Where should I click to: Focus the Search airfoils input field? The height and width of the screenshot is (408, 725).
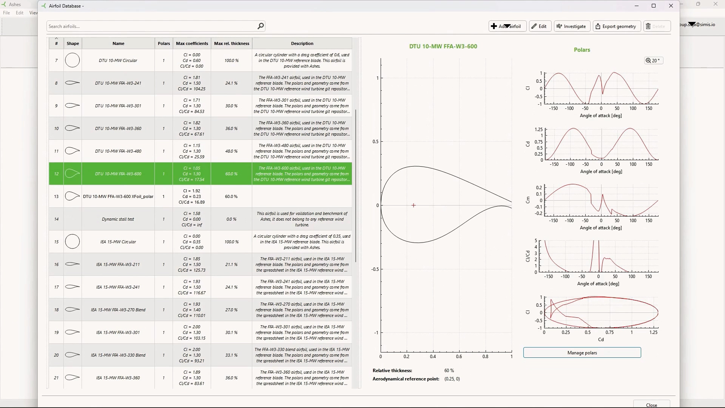(151, 26)
